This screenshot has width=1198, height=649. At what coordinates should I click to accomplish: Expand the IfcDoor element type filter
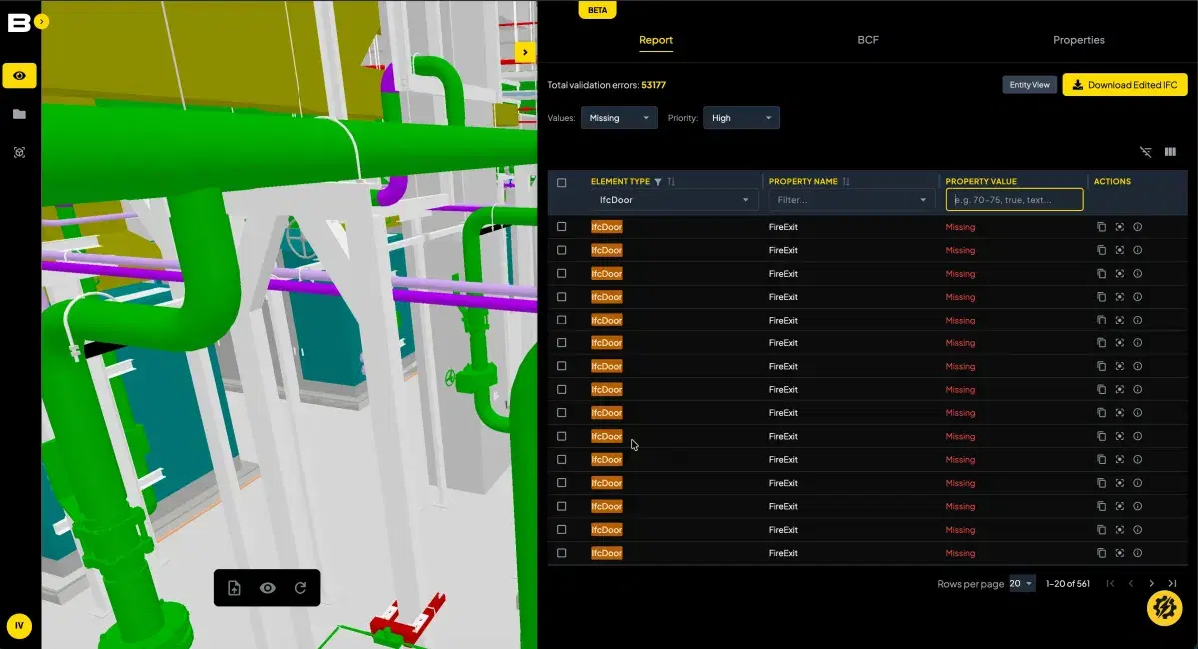(673, 200)
